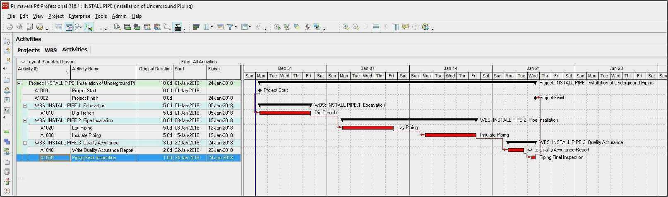
Task: Click the Jan 14 timescale header
Action: coord(451,68)
